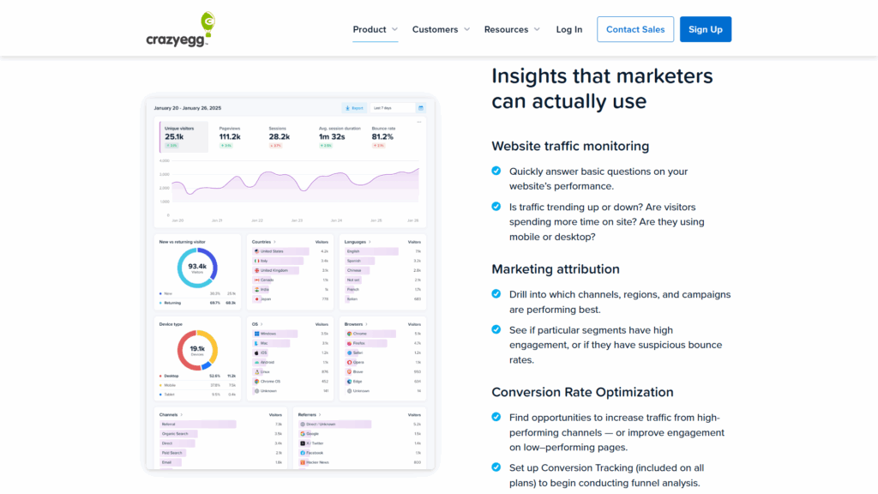Screen dimensions: 878x494
Task: Click Log In in the top navigation
Action: [x=568, y=29]
